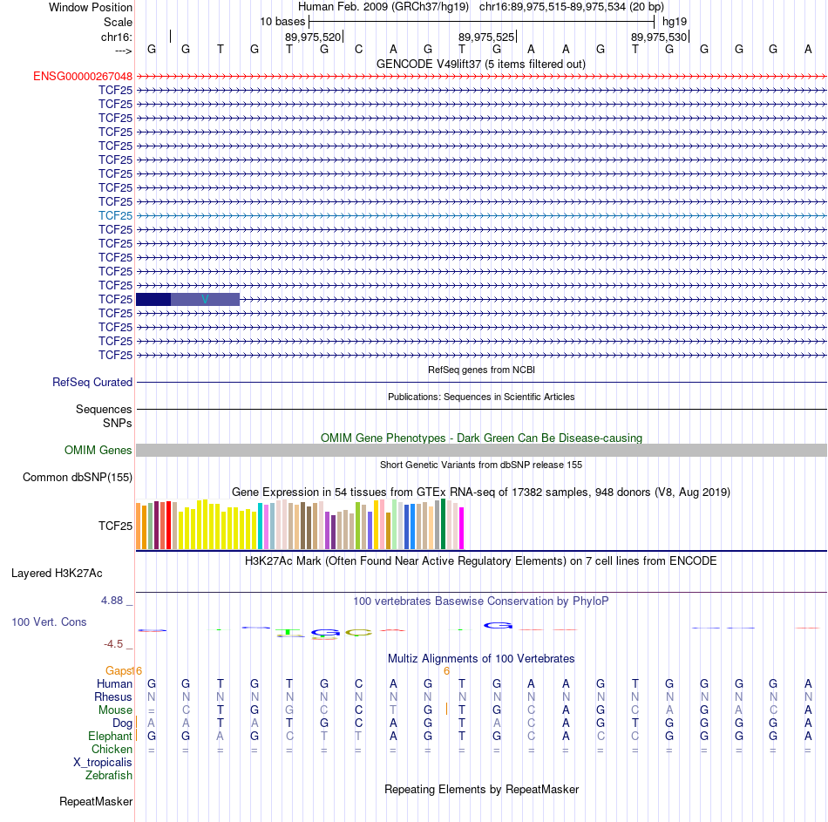The image size is (828, 822).
Task: Click the ---> sequence direction label
Action: (x=124, y=51)
